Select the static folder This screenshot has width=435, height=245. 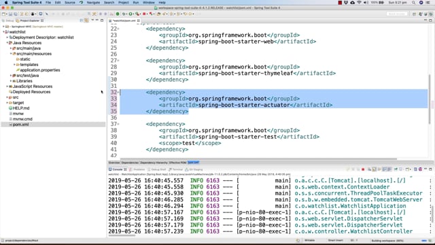click(x=25, y=59)
